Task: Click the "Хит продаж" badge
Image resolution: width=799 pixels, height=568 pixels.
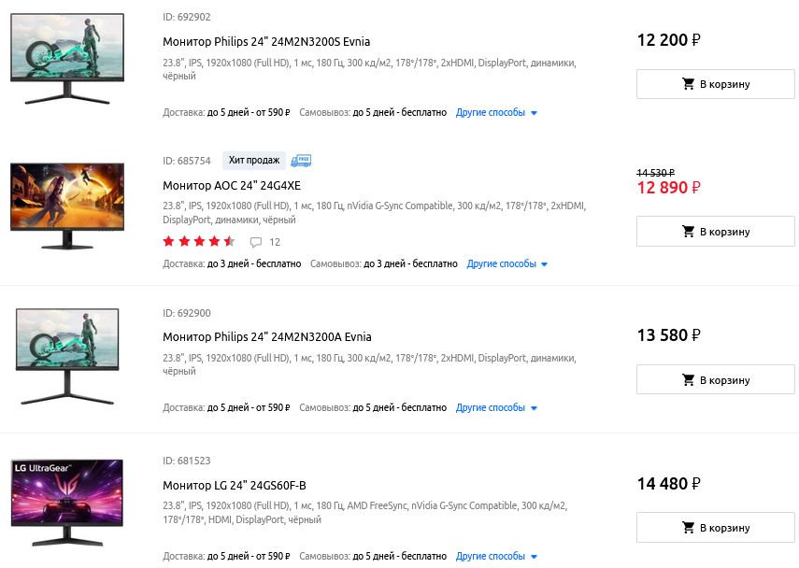Action: 254,161
